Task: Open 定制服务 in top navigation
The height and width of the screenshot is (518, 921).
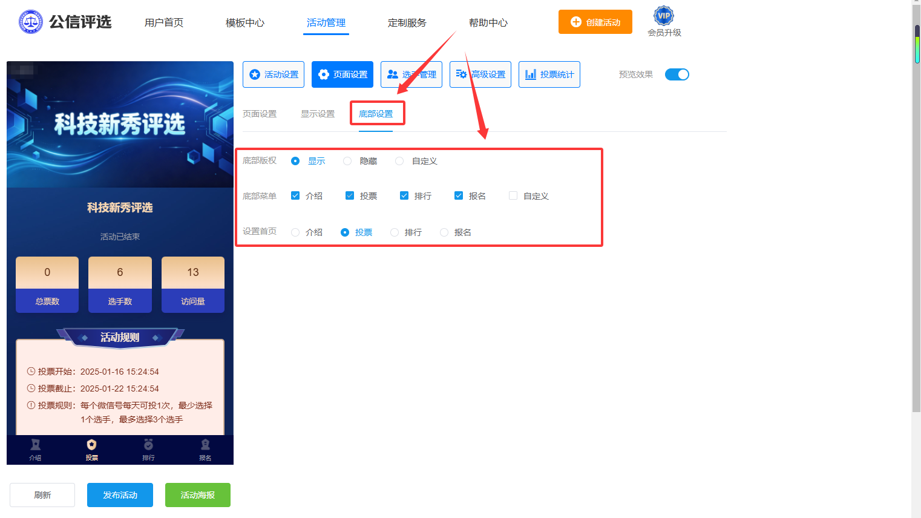Action: 407,22
